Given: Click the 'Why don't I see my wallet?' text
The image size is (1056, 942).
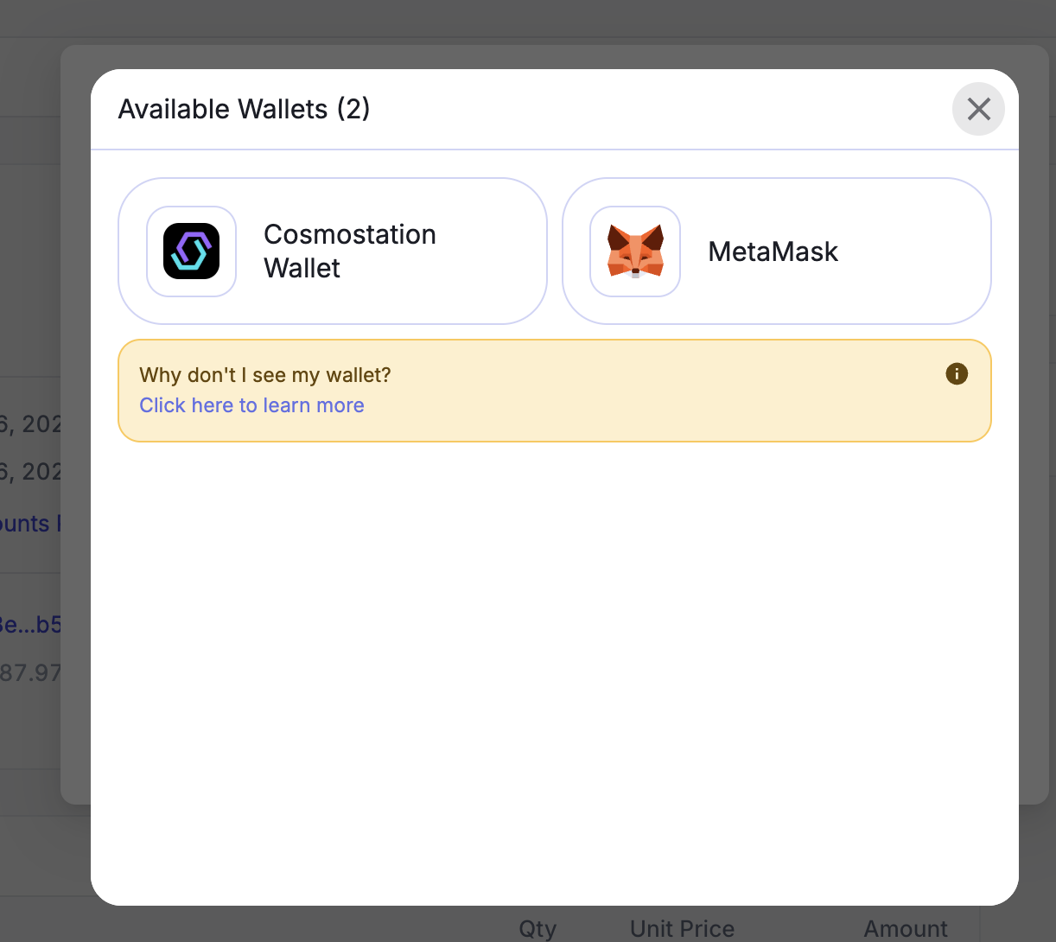Looking at the screenshot, I should tap(264, 375).
